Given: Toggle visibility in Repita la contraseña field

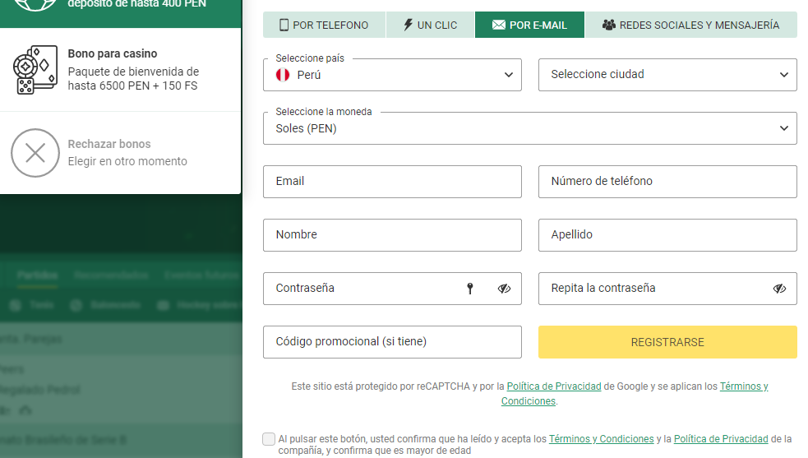Looking at the screenshot, I should click(x=780, y=289).
